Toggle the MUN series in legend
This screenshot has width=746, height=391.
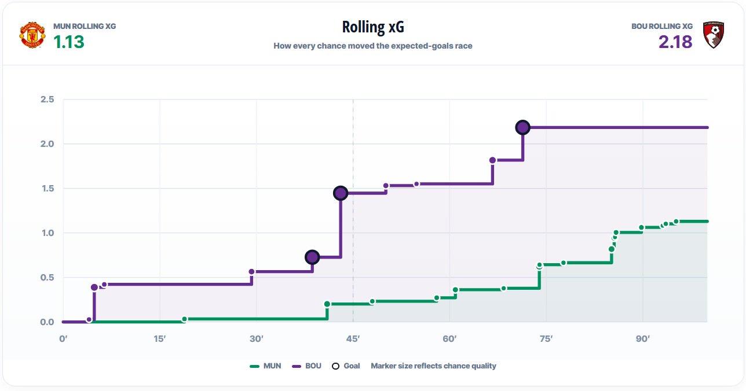click(265, 366)
